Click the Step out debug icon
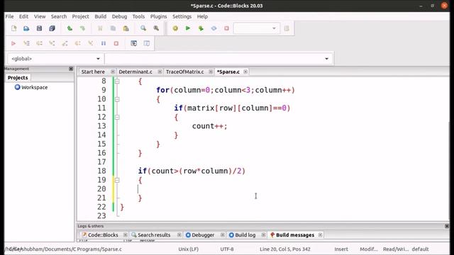This screenshot has height=255, width=454. [x=65, y=43]
